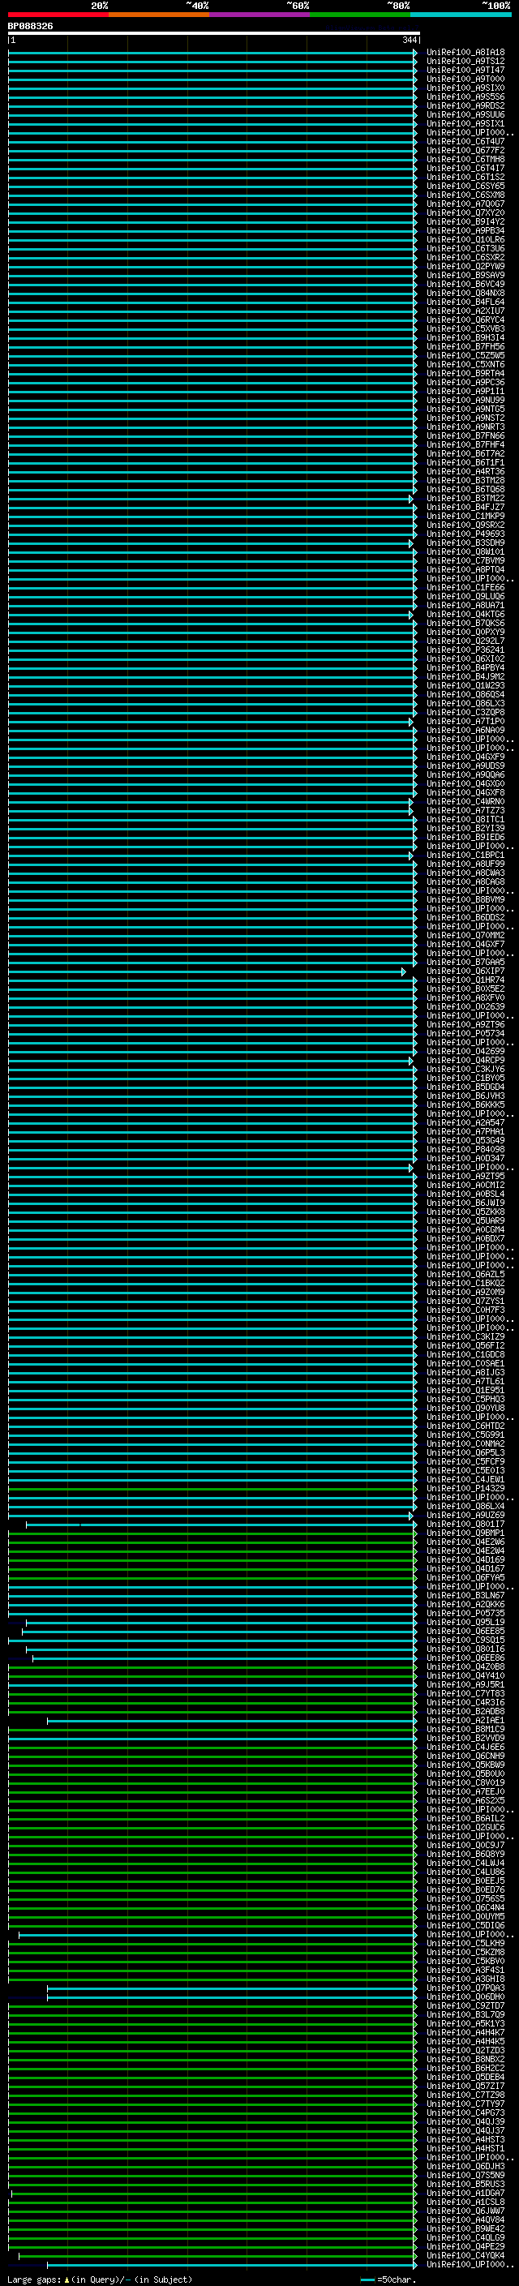Select subject label UniRef100_B9SAV9
Viewport: 519px width, 2286px height.
click(x=465, y=275)
